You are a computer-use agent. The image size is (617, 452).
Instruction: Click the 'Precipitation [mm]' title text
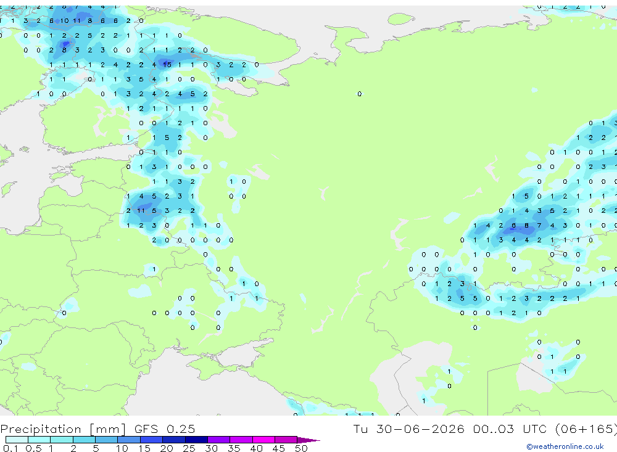63,429
